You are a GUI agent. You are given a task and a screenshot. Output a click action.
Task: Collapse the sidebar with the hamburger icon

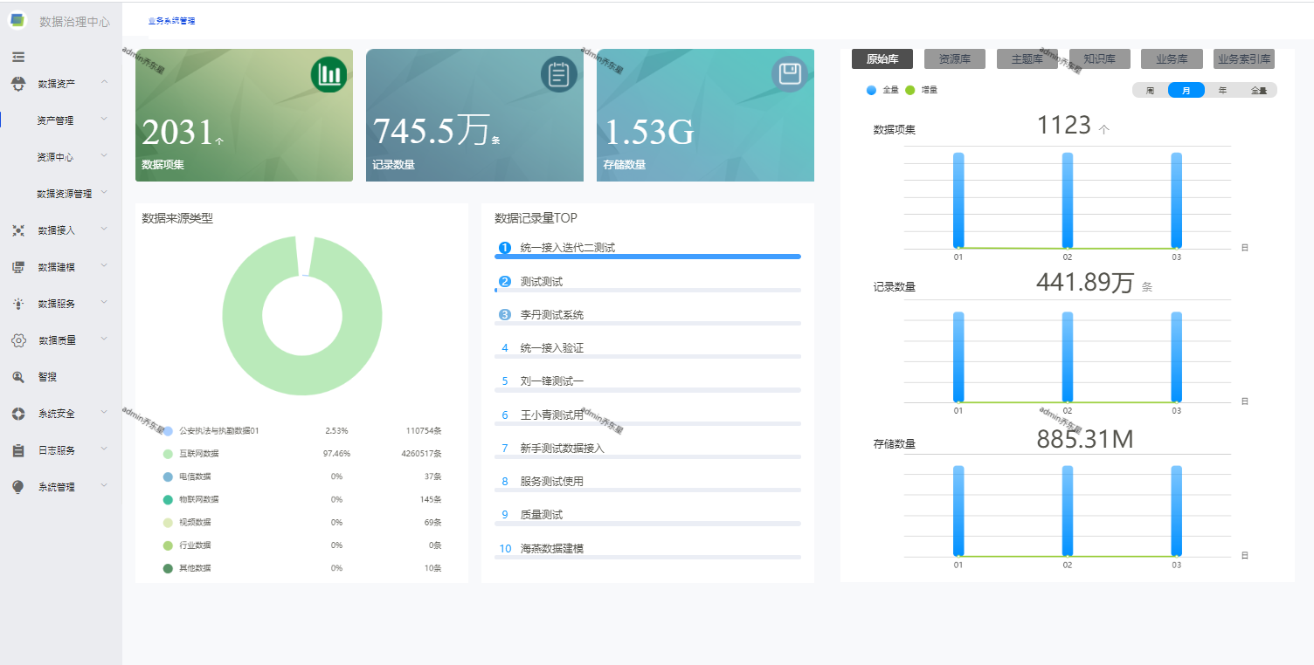(x=18, y=57)
